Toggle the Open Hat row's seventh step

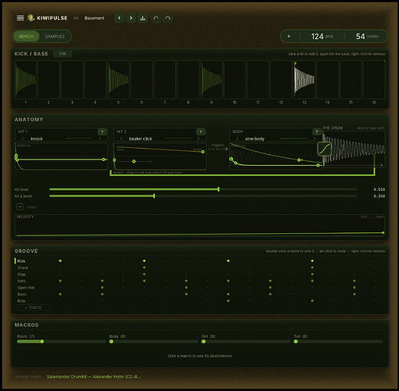point(186,288)
